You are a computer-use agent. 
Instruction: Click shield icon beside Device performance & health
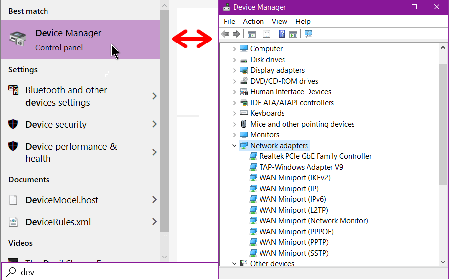pos(13,146)
